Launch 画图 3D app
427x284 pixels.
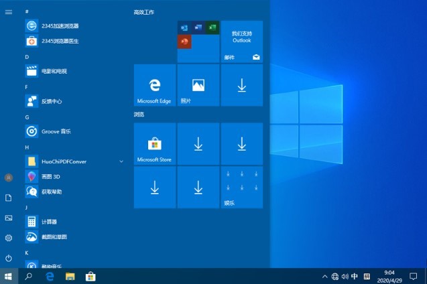51,177
